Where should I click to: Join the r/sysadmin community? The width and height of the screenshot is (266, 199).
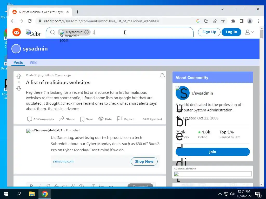point(212,152)
